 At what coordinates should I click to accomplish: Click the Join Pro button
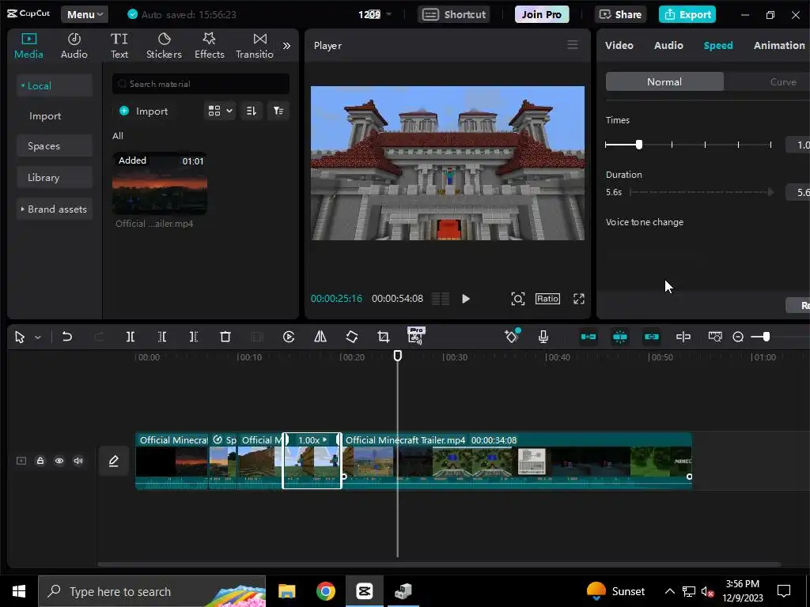pyautogui.click(x=541, y=14)
